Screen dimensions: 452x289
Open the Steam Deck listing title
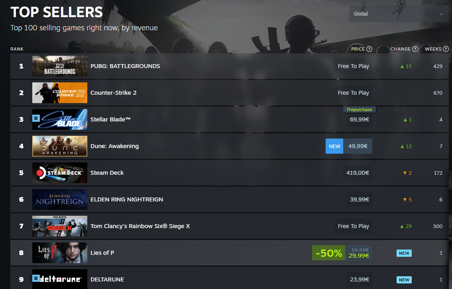tap(107, 173)
